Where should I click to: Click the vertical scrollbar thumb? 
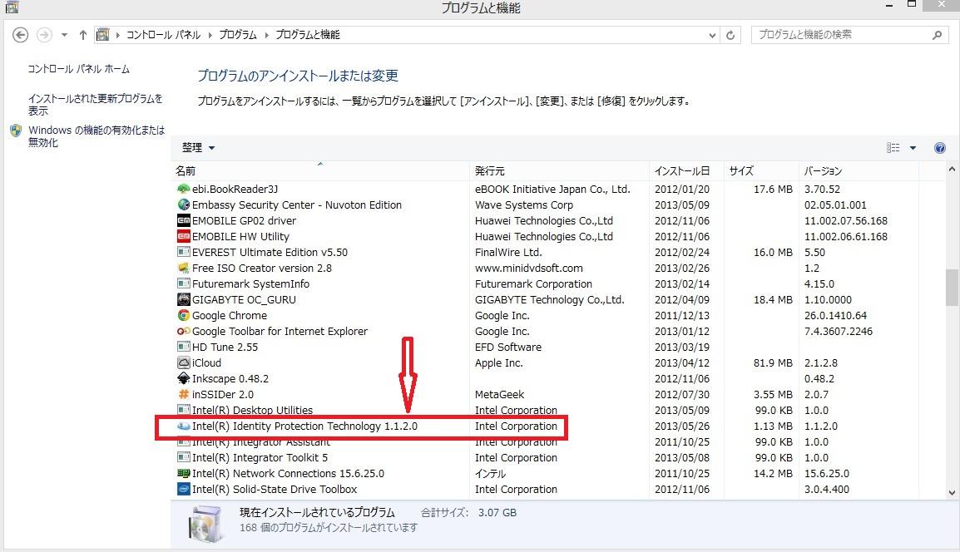(x=952, y=287)
